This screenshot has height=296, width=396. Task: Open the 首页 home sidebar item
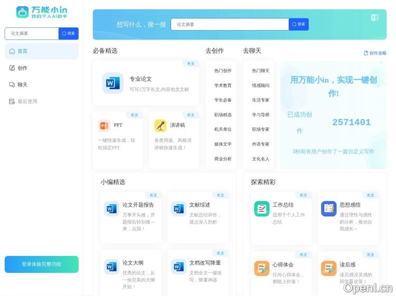(x=42, y=51)
